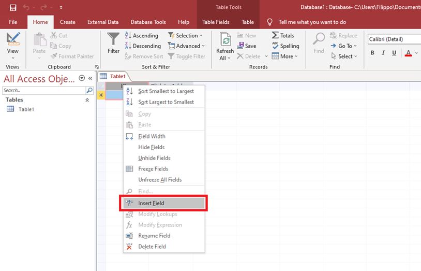Click New record button
The width and height of the screenshot is (421, 271).
[x=247, y=36]
